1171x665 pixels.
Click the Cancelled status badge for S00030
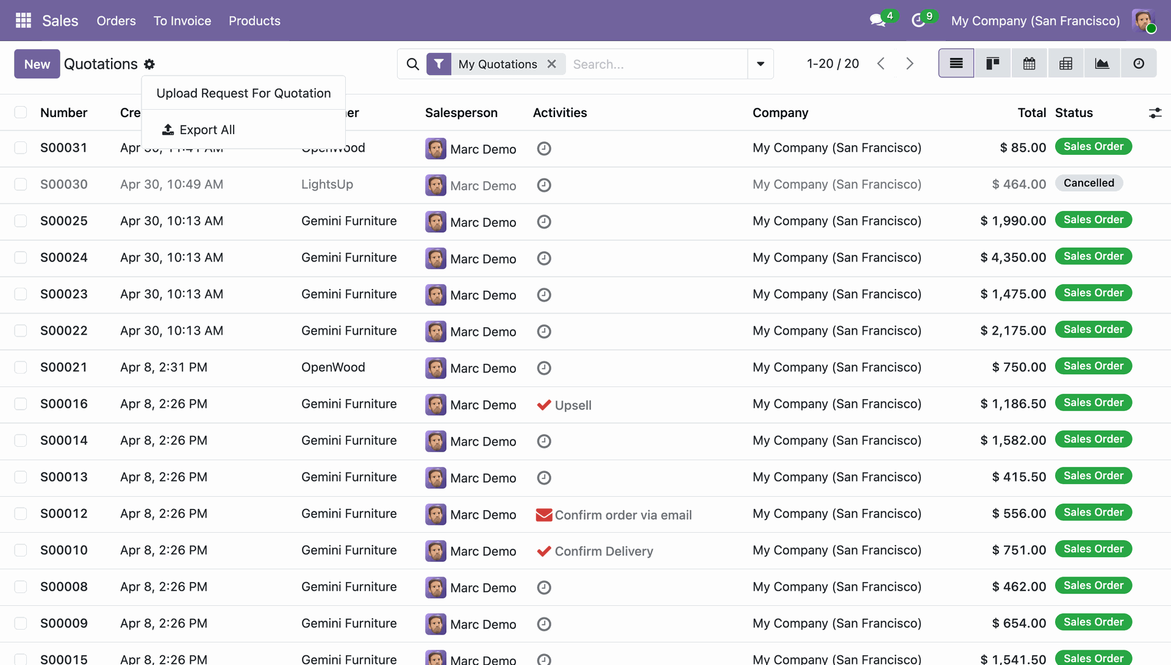[1089, 183]
